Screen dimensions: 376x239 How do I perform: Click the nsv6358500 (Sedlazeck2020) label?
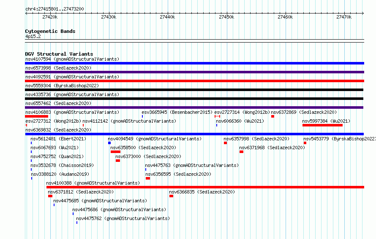(x=143, y=148)
